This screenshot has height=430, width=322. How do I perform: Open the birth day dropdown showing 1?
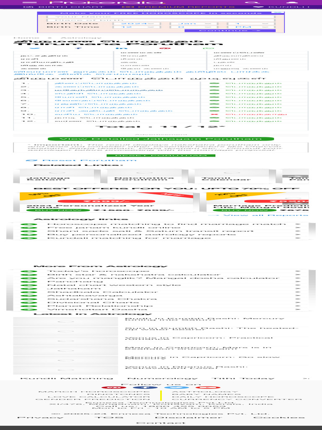tap(251, 24)
